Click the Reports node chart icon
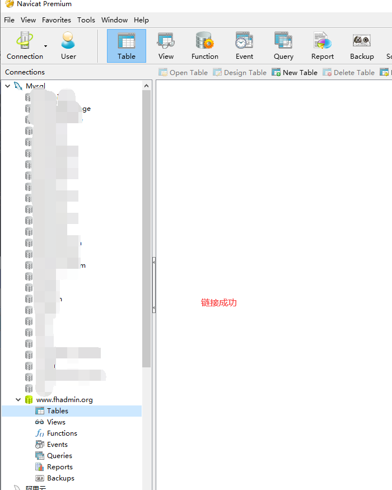Image resolution: width=392 pixels, height=490 pixels. point(40,467)
